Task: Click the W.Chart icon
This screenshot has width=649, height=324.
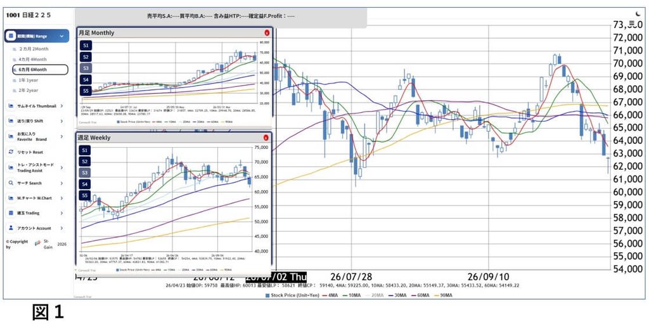Action: 11,198
